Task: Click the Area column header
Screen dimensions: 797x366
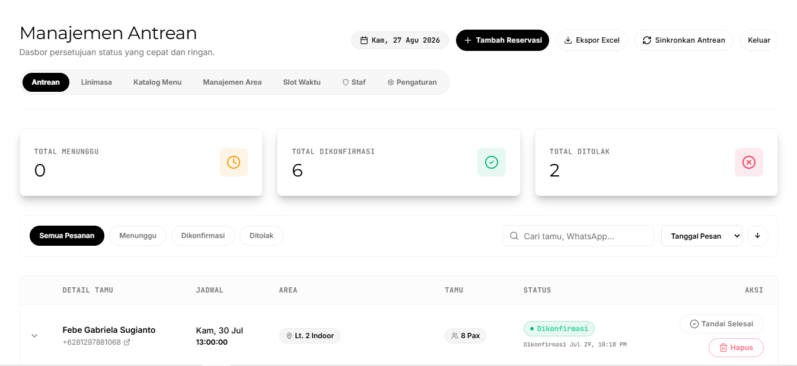Action: coord(288,290)
